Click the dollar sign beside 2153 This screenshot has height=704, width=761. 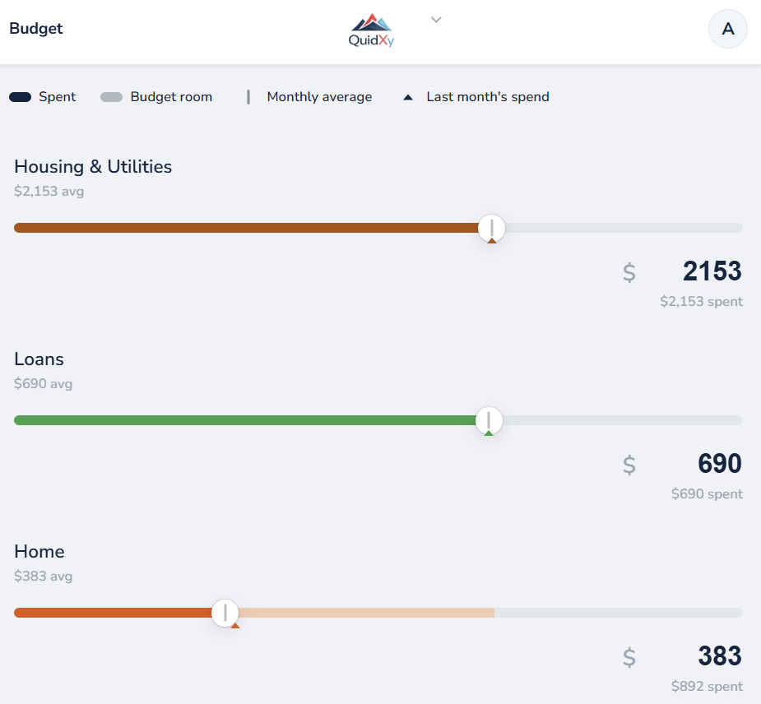click(629, 272)
